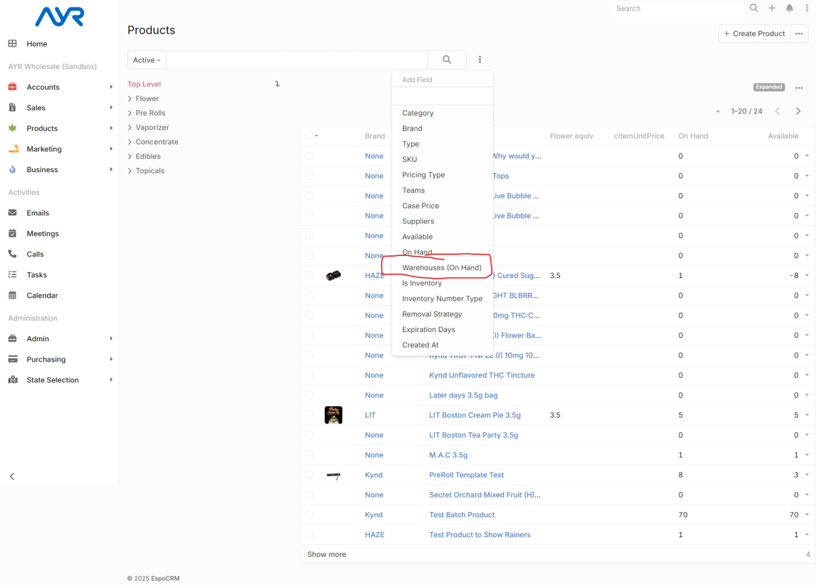Click the magnifier icon in the filter bar

point(446,59)
